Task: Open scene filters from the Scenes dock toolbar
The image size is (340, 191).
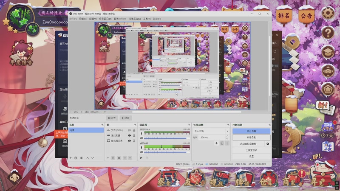Action: (82, 158)
